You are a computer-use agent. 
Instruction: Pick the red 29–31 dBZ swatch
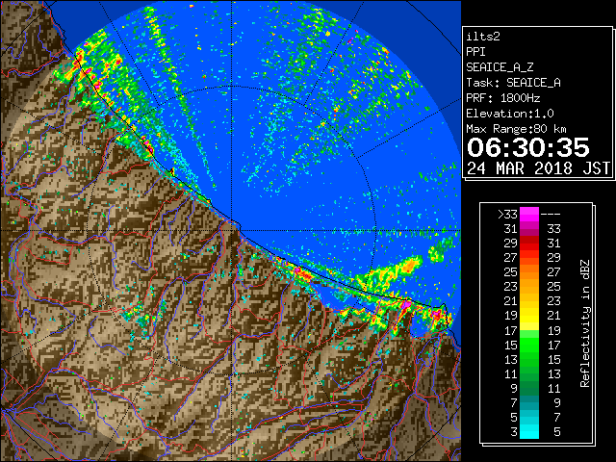pyautogui.click(x=529, y=244)
